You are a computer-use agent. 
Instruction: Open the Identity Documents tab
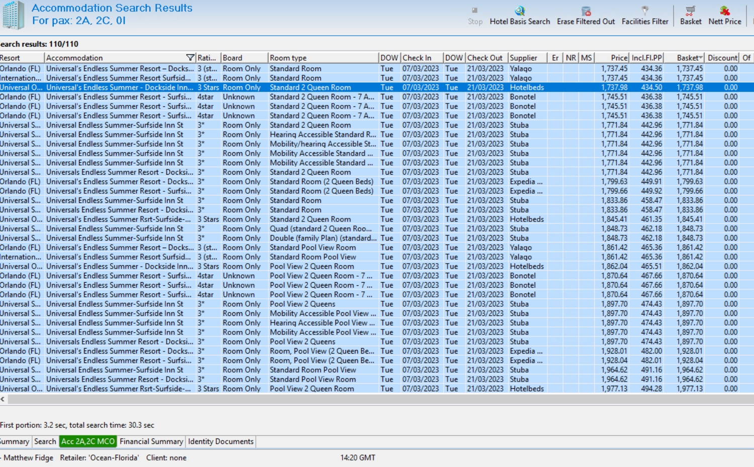point(221,441)
